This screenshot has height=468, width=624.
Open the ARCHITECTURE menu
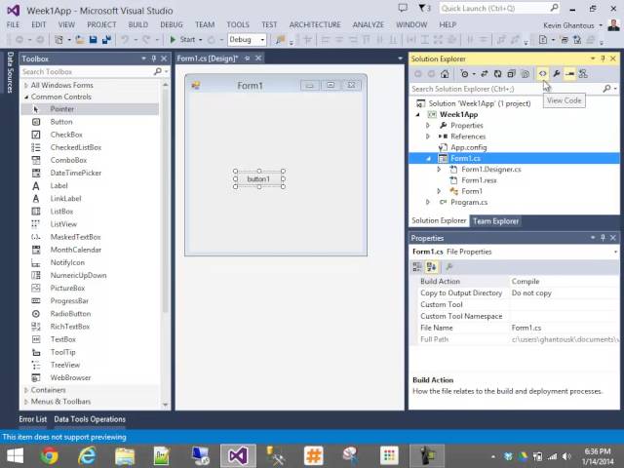pyautogui.click(x=315, y=24)
